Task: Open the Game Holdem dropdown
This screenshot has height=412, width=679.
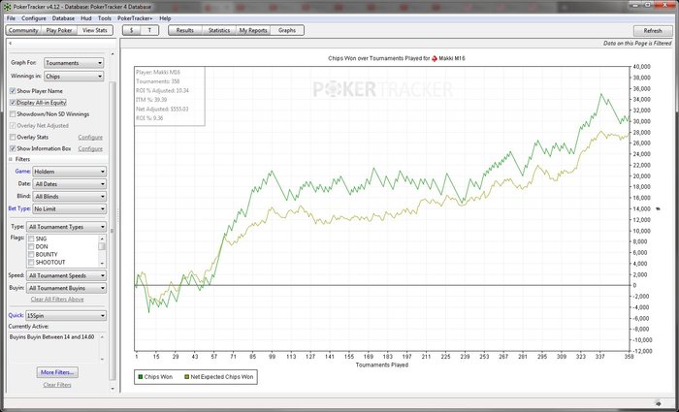Action: pos(69,172)
